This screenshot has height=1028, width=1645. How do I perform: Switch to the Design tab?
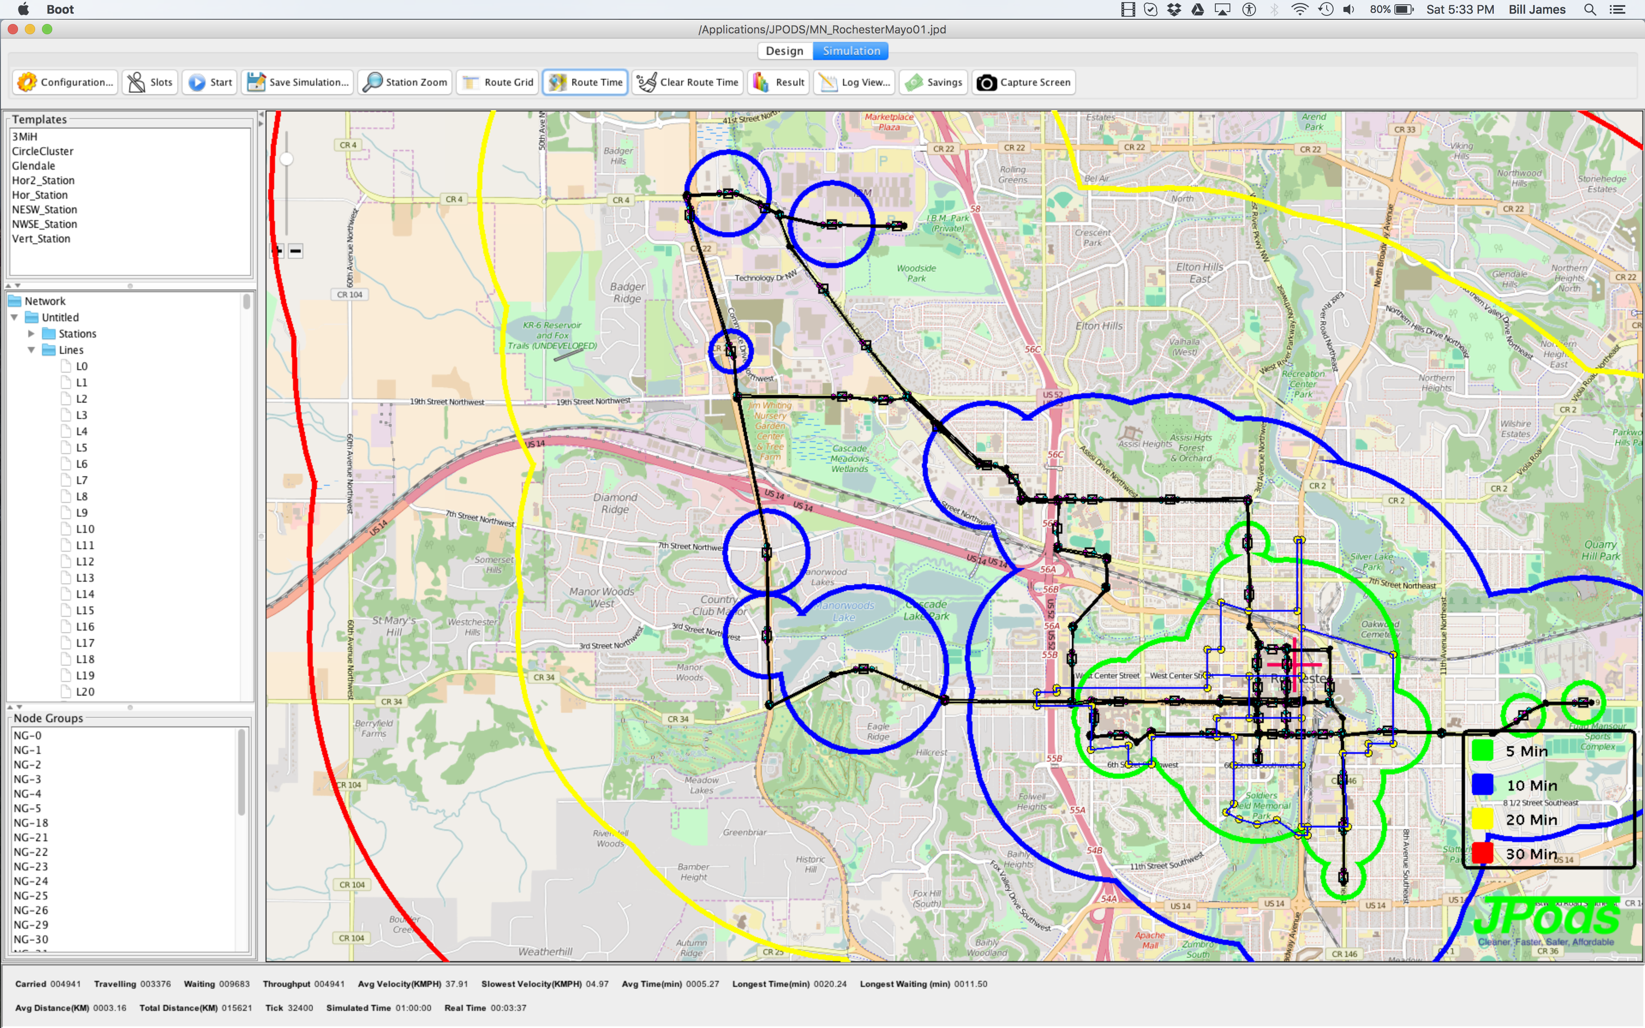tap(784, 51)
